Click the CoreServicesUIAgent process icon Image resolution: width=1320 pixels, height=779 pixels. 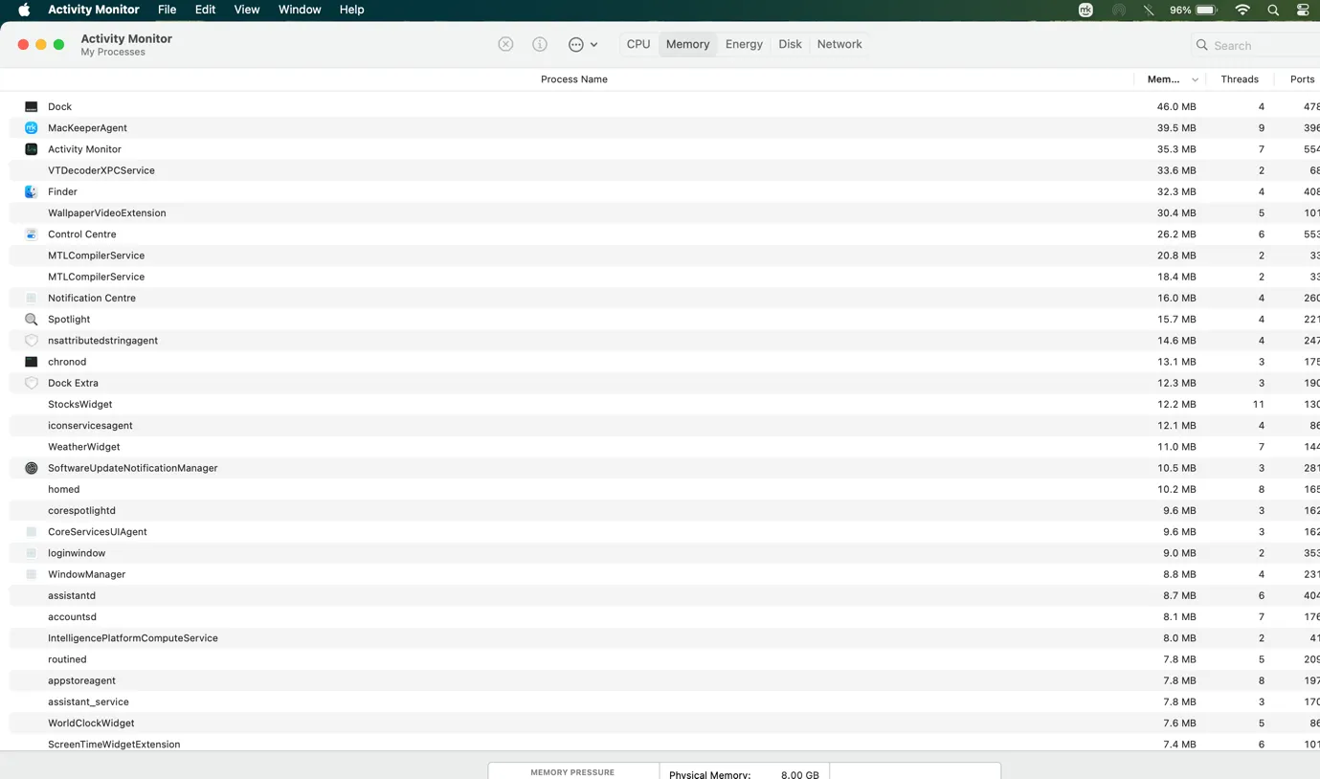pyautogui.click(x=31, y=531)
